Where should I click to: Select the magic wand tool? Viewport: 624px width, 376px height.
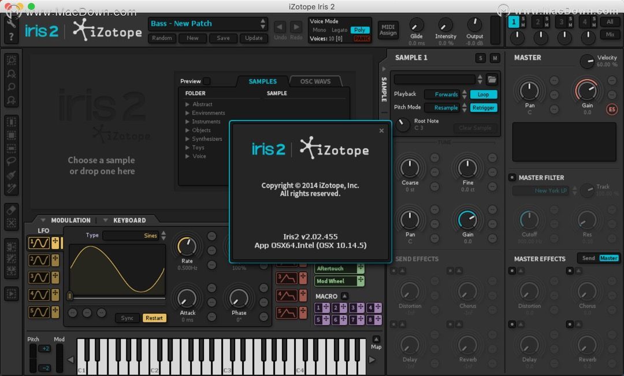click(11, 188)
